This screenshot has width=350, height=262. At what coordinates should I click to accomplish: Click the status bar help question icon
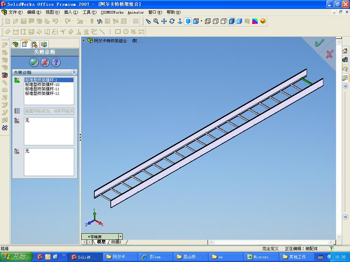coord(332,249)
